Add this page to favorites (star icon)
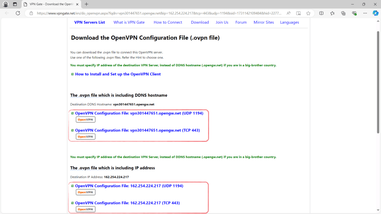Viewport: 381px width, 214px height. click(308, 13)
